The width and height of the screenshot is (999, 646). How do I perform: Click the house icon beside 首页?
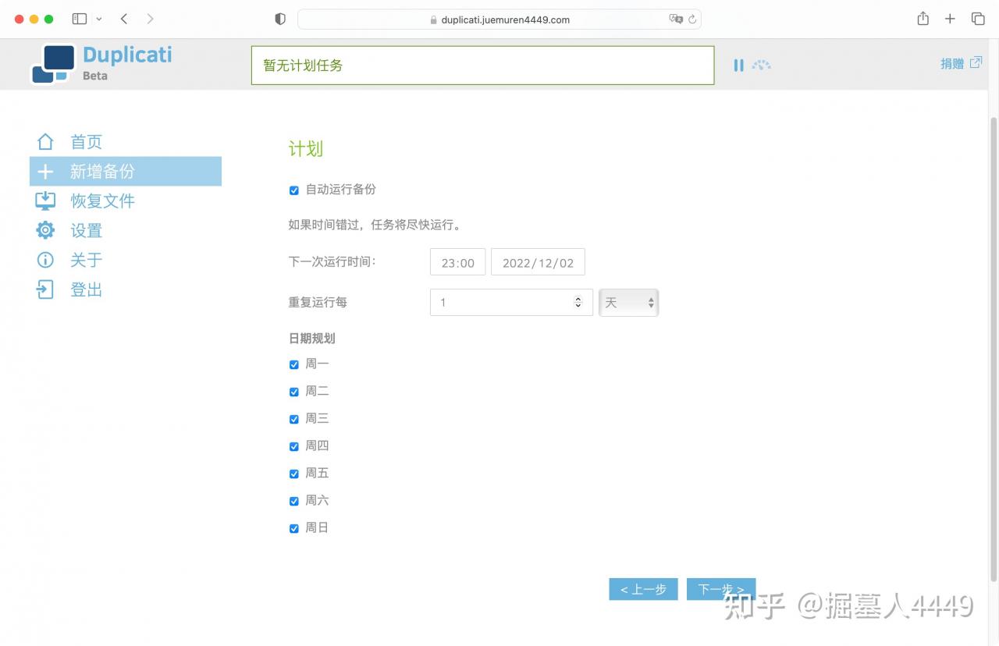[x=45, y=142]
